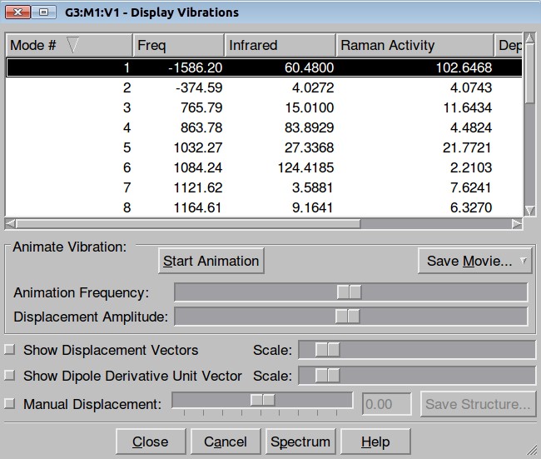The height and width of the screenshot is (459, 541).
Task: Click Raman Activity value 102.6468
Action: pos(464,67)
